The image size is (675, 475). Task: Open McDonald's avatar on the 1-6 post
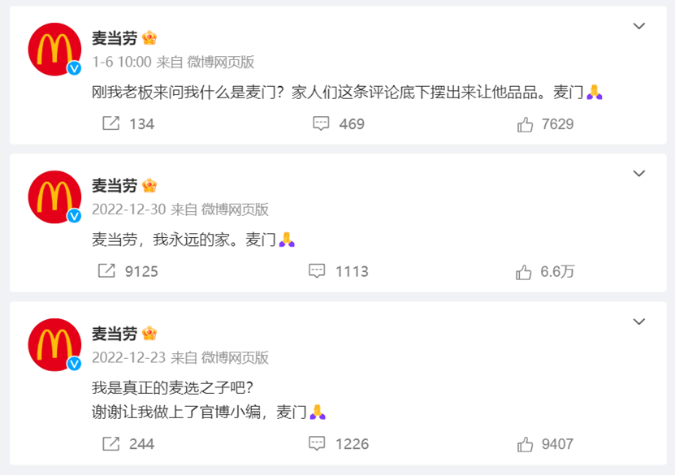click(x=54, y=50)
